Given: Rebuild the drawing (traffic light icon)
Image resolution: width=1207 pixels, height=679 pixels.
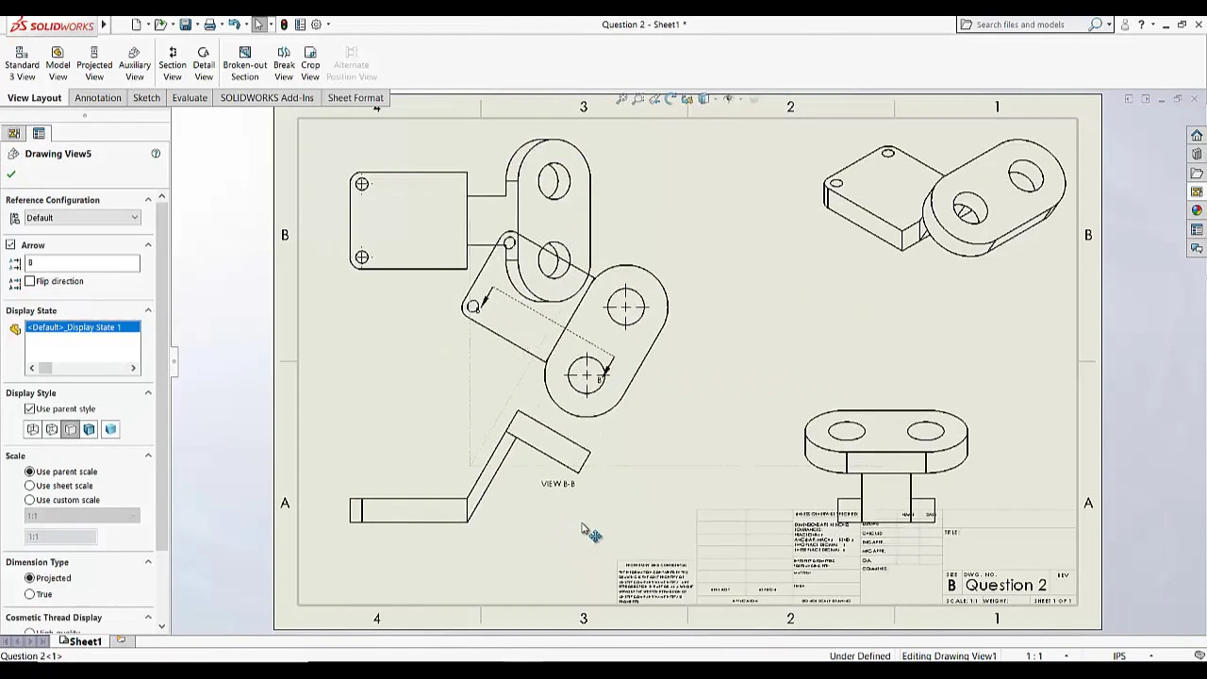Looking at the screenshot, I should (284, 25).
